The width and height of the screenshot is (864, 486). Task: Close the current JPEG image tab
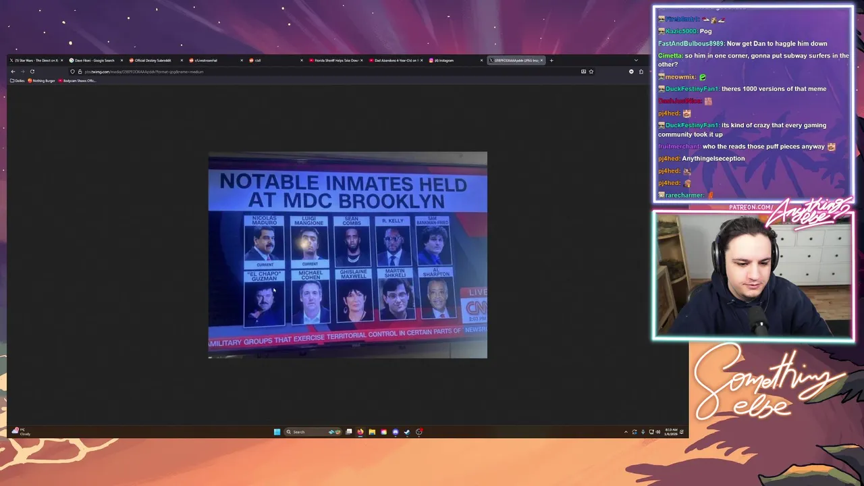tap(541, 61)
